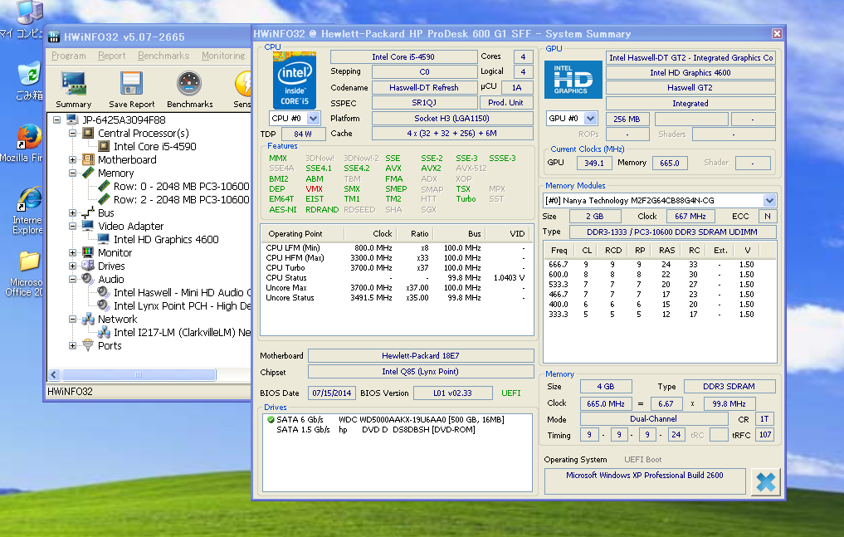Expand the Drives tree node

tap(73, 266)
